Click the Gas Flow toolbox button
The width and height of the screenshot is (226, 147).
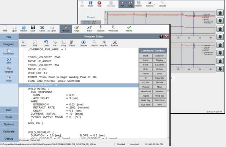pyautogui.click(x=146, y=105)
